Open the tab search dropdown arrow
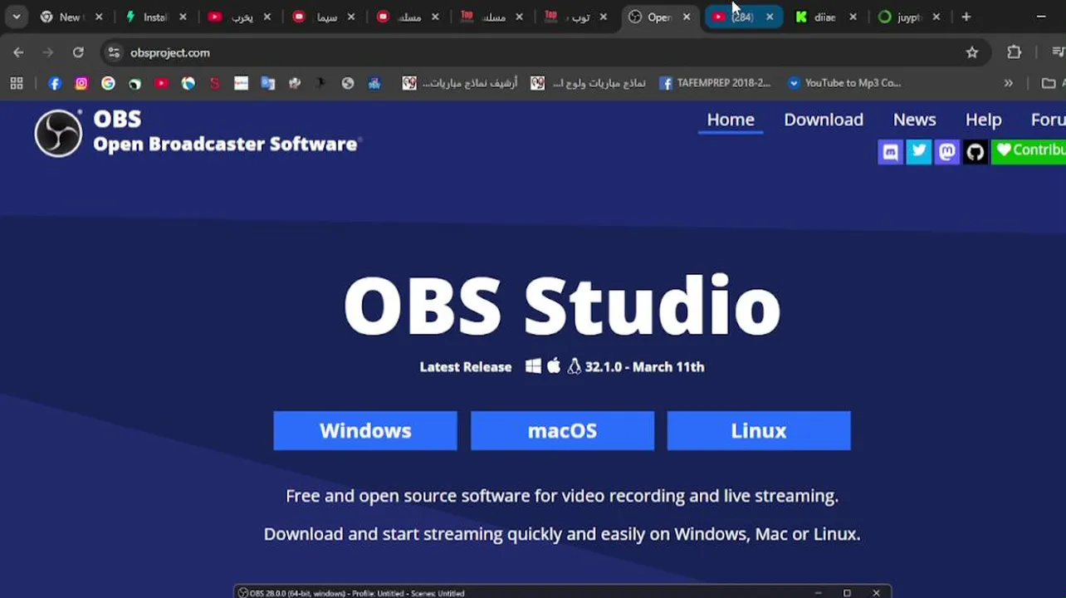This screenshot has width=1066, height=598. tap(16, 17)
